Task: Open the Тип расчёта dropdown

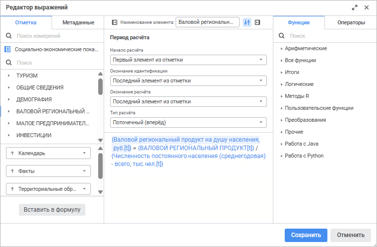Action: coord(188,122)
